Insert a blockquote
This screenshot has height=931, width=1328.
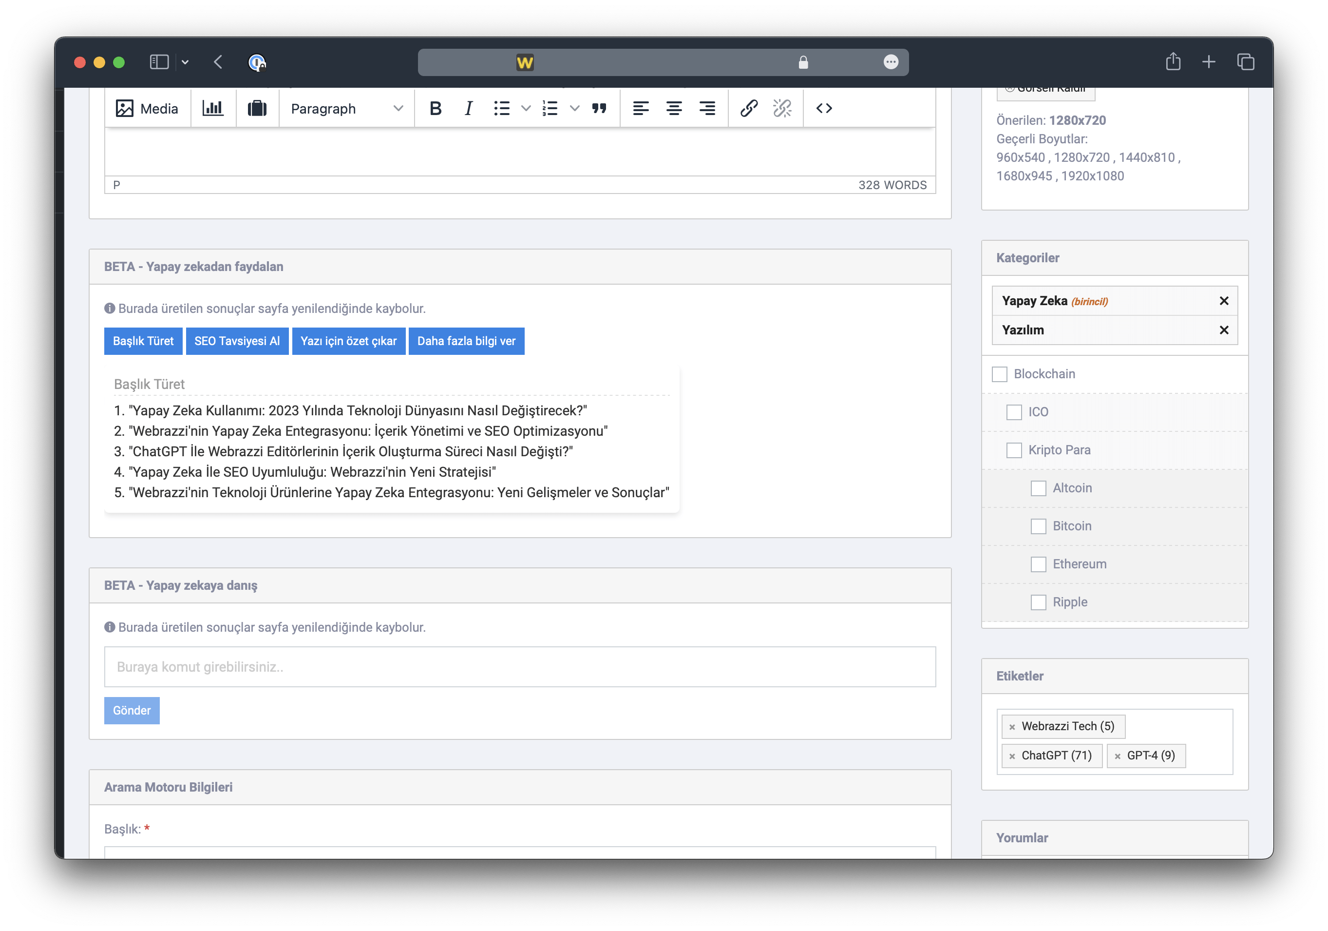pyautogui.click(x=599, y=108)
